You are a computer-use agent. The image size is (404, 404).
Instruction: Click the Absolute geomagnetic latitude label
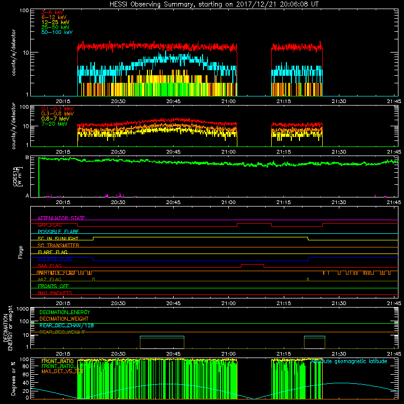(349, 361)
